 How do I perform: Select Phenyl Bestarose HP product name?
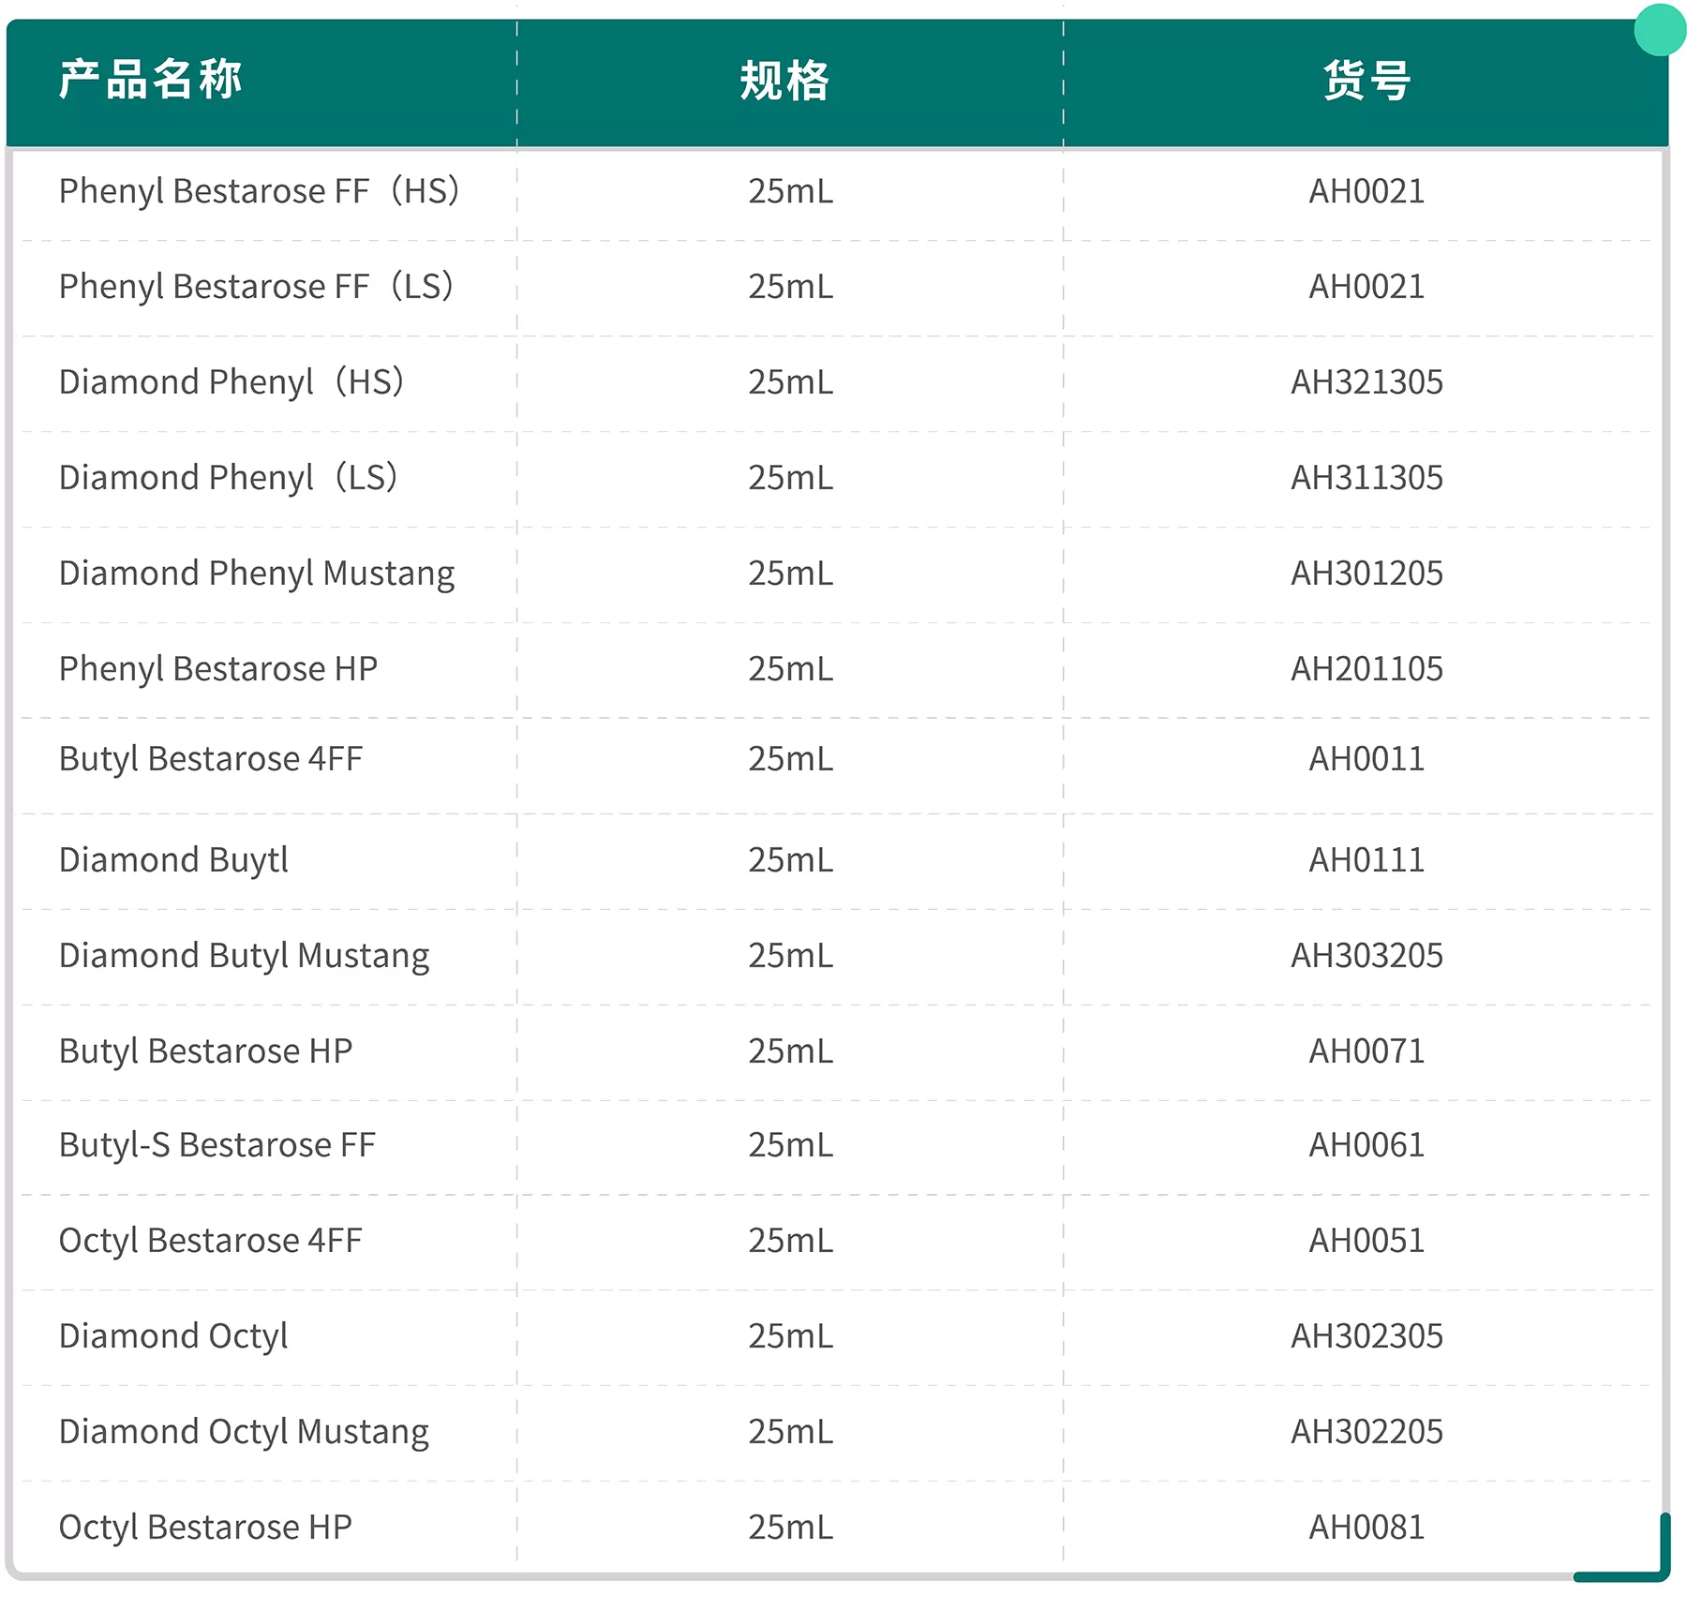(x=218, y=669)
